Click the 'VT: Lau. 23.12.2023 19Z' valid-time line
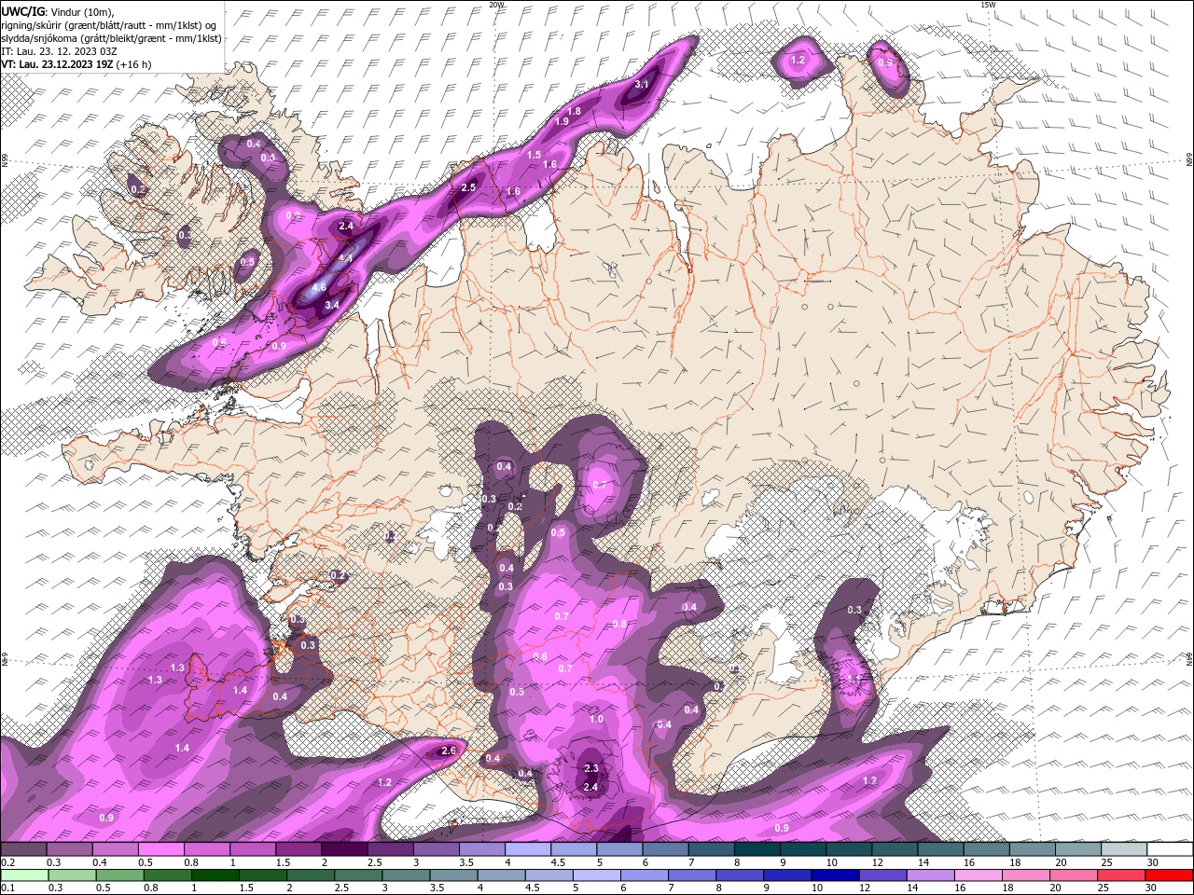The image size is (1194, 895). 59,64
